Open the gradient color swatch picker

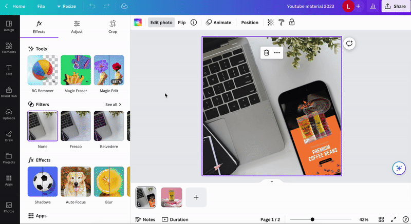pyautogui.click(x=138, y=23)
